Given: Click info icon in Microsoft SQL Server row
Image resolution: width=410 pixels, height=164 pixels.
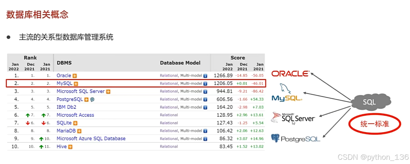Looking at the screenshot, I should (x=205, y=91).
